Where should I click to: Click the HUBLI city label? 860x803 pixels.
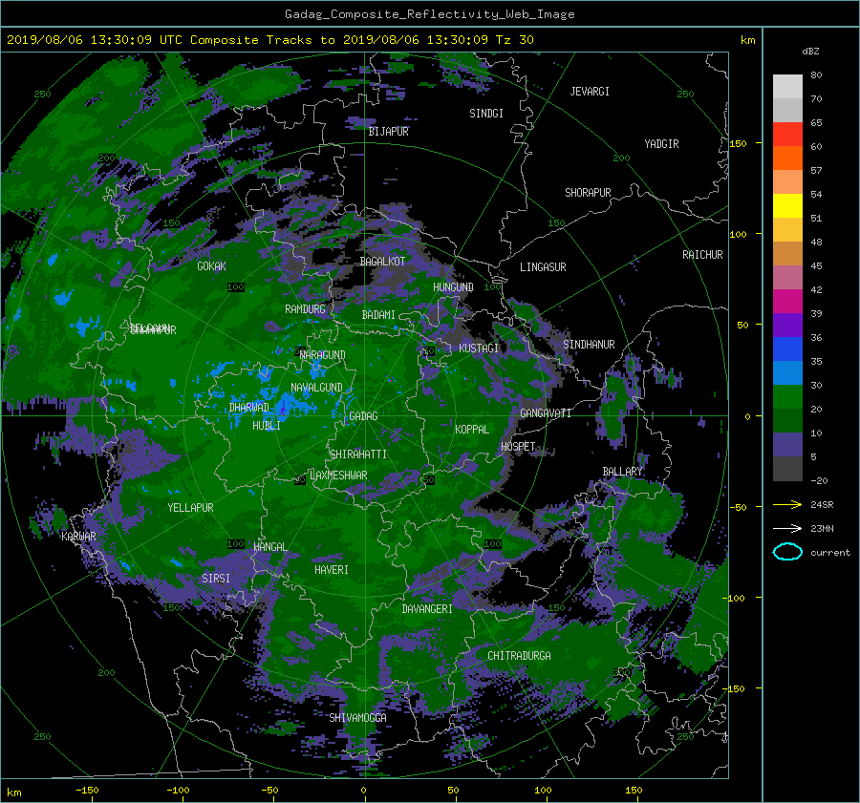pyautogui.click(x=267, y=425)
